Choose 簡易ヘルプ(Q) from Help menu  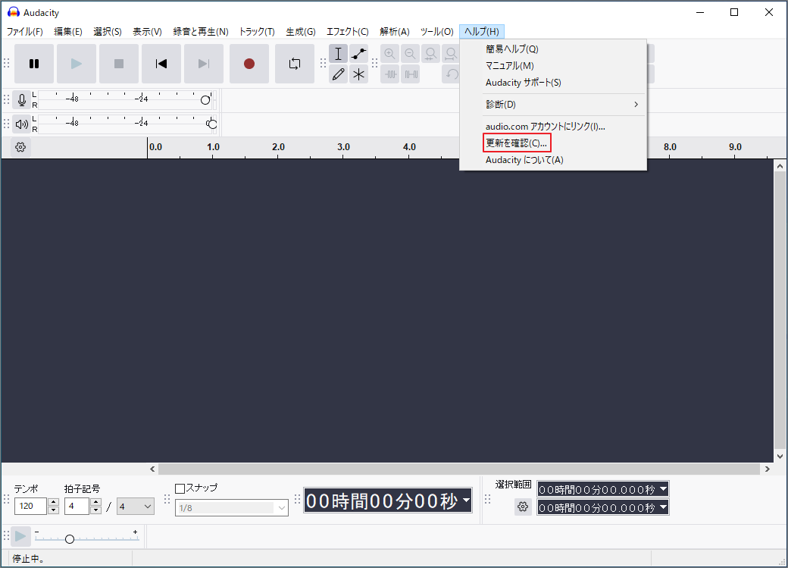click(x=553, y=49)
